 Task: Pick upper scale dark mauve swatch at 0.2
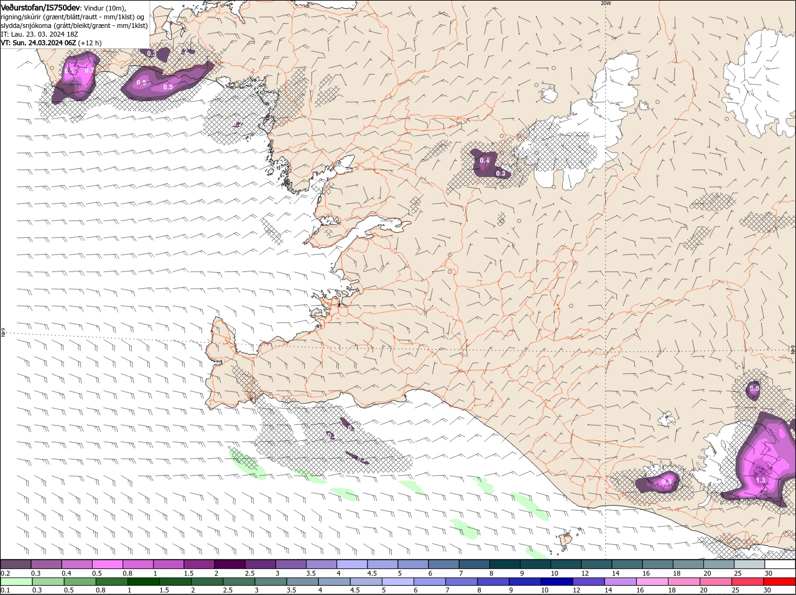click(16, 564)
